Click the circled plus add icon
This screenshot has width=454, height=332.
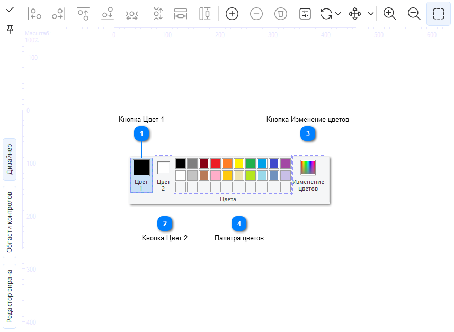(232, 14)
